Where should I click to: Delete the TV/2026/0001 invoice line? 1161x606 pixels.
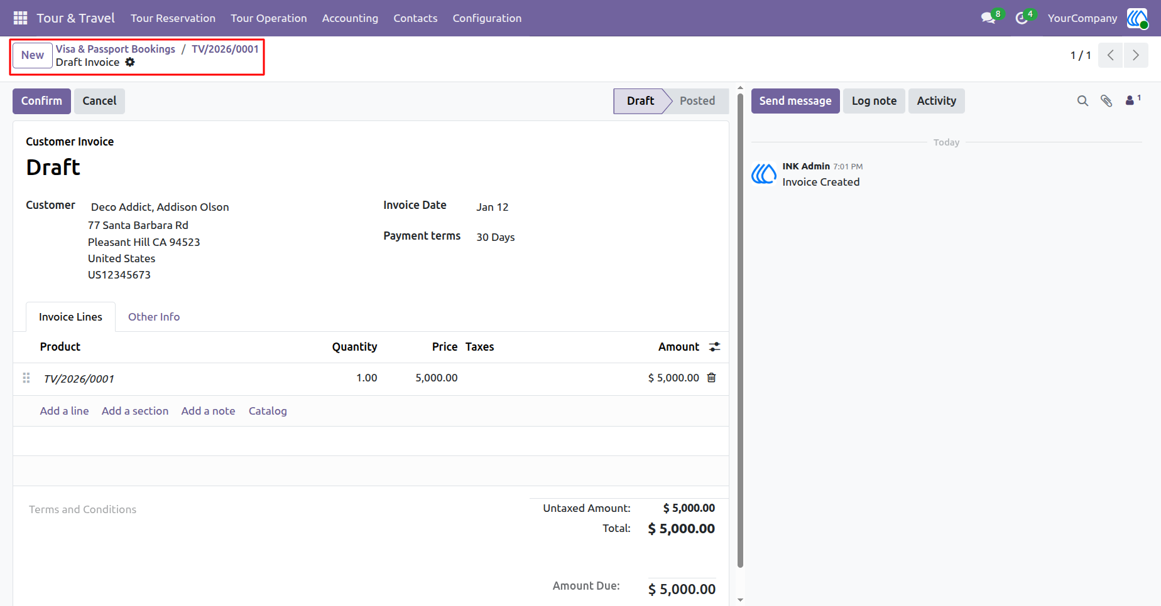712,378
